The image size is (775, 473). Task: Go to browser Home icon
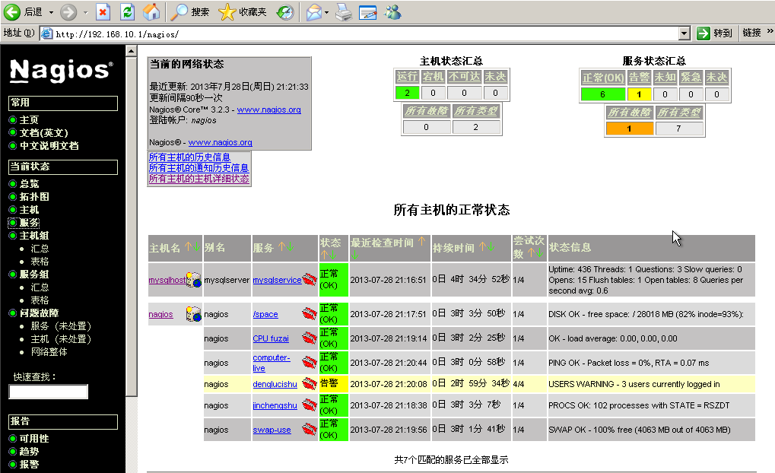click(x=152, y=12)
